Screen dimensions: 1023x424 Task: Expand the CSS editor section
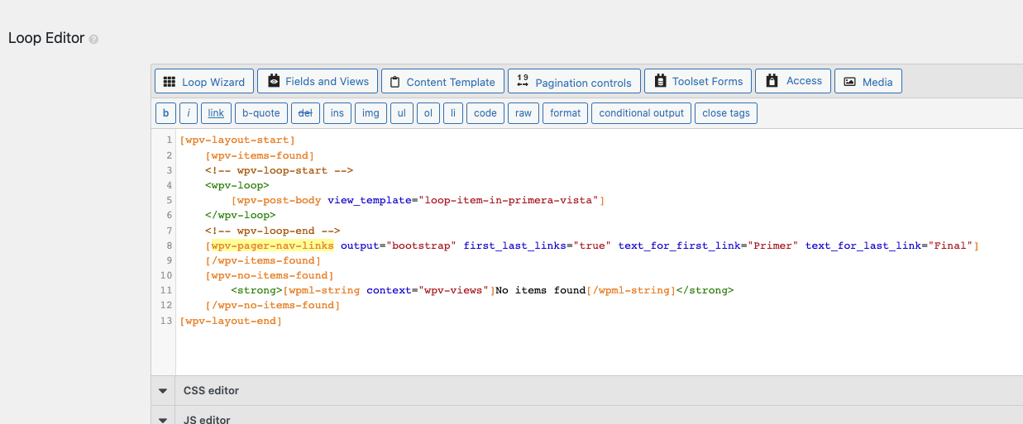(163, 390)
